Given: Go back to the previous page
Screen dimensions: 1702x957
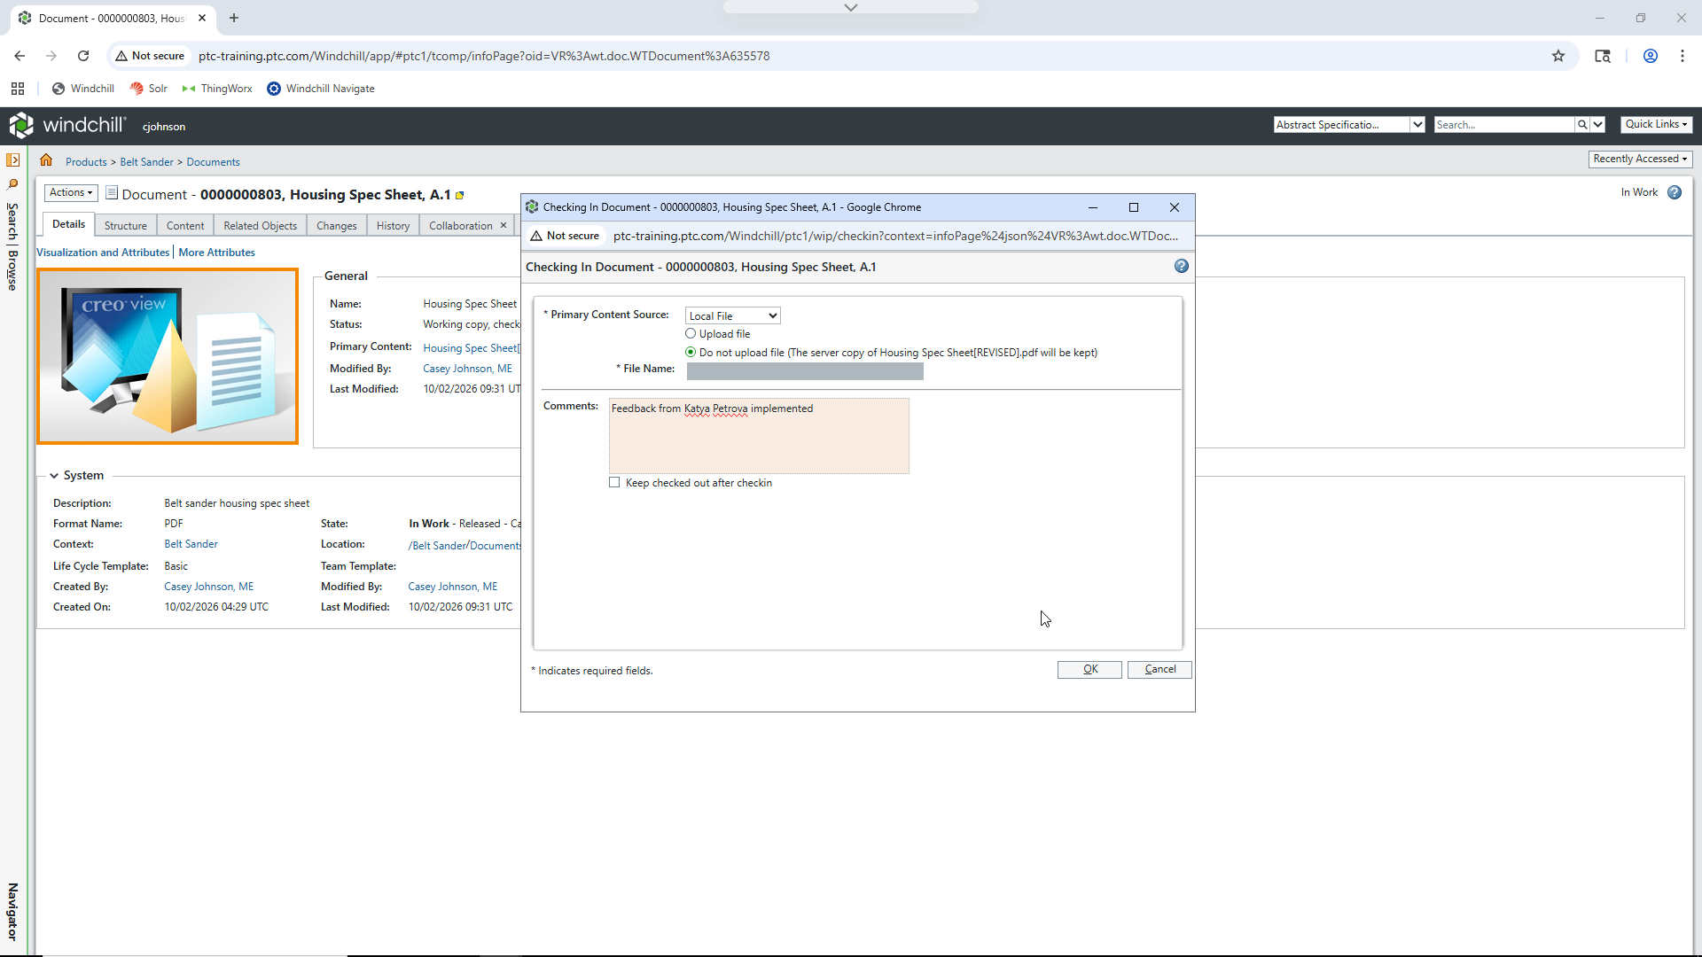Looking at the screenshot, I should point(20,56).
